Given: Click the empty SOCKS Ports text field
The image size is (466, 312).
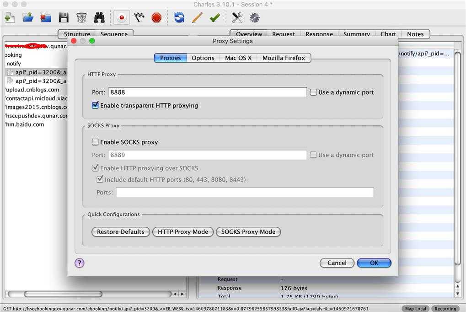Looking at the screenshot, I should click(x=245, y=193).
